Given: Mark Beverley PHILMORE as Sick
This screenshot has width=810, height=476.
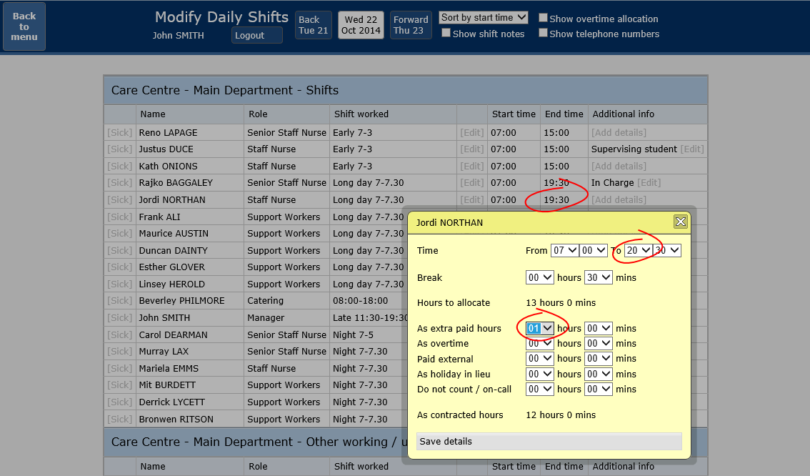Looking at the screenshot, I should (120, 301).
